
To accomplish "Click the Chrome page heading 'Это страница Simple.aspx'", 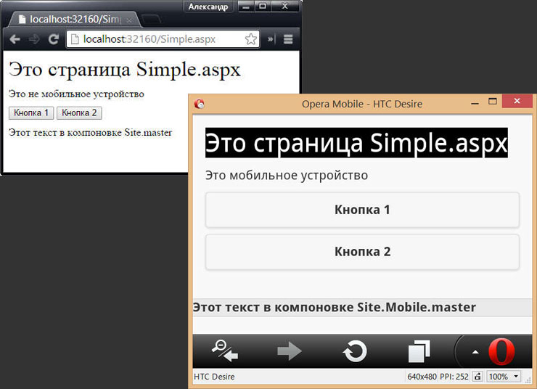I will [x=125, y=70].
